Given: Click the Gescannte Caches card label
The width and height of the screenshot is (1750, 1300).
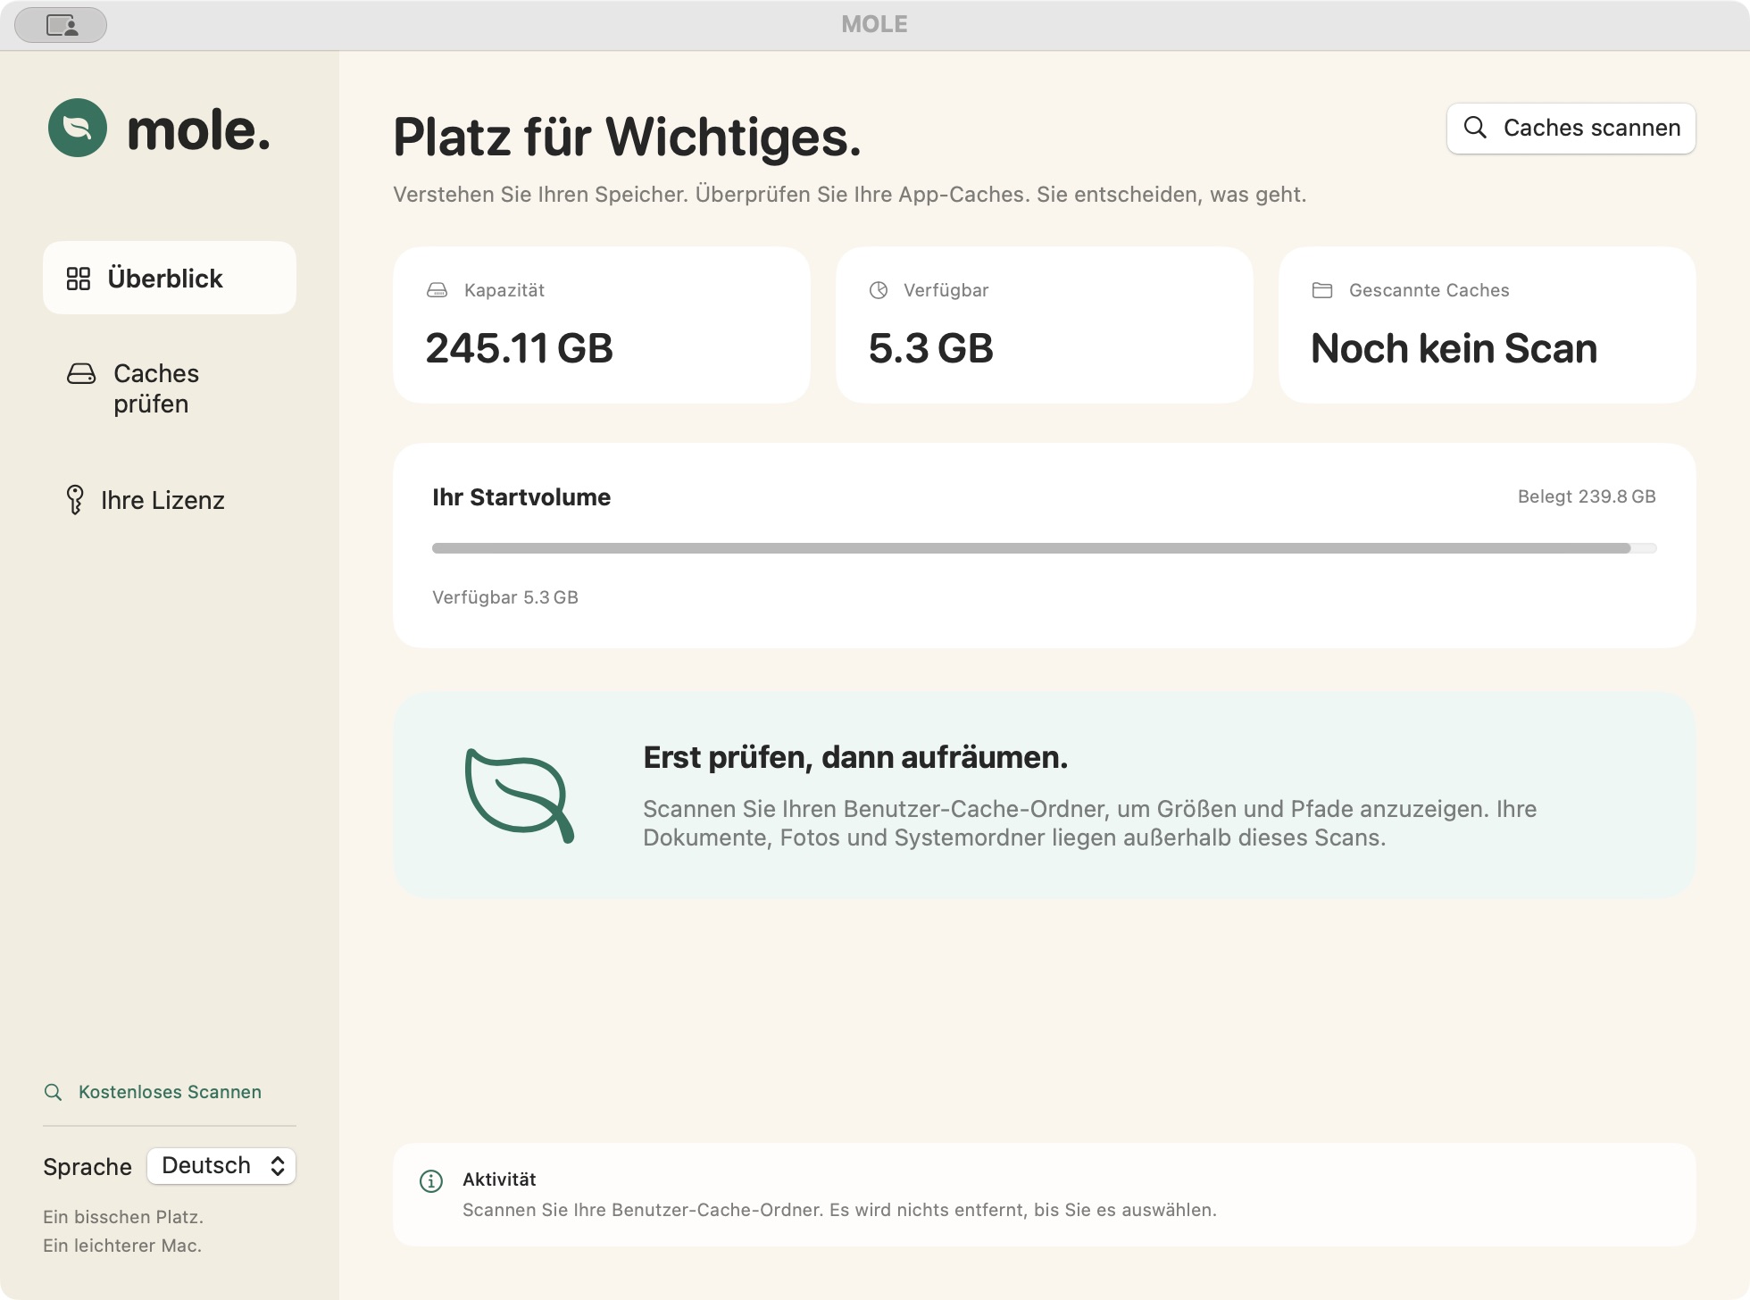Looking at the screenshot, I should 1429,290.
